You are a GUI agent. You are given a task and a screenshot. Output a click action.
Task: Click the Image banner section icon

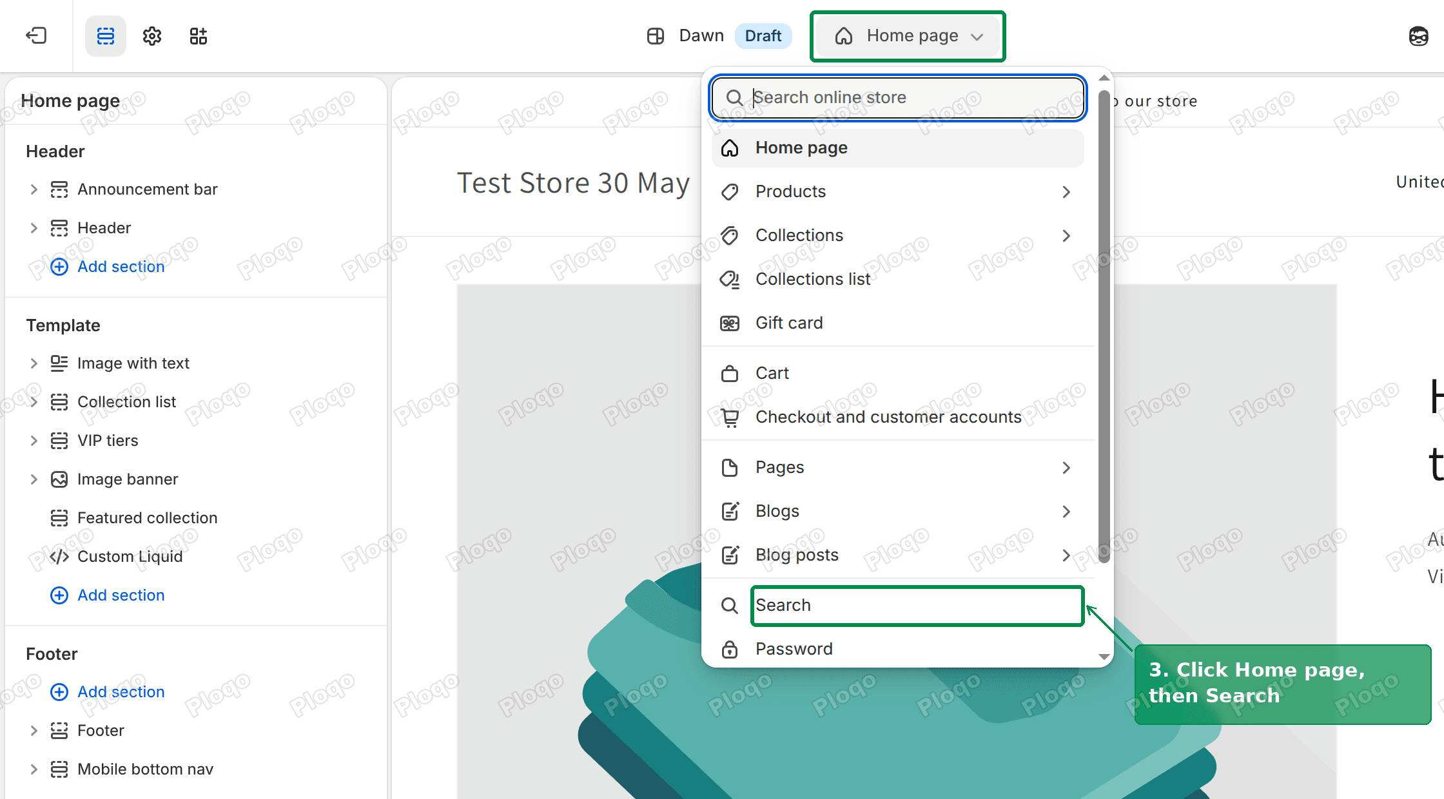(x=59, y=479)
